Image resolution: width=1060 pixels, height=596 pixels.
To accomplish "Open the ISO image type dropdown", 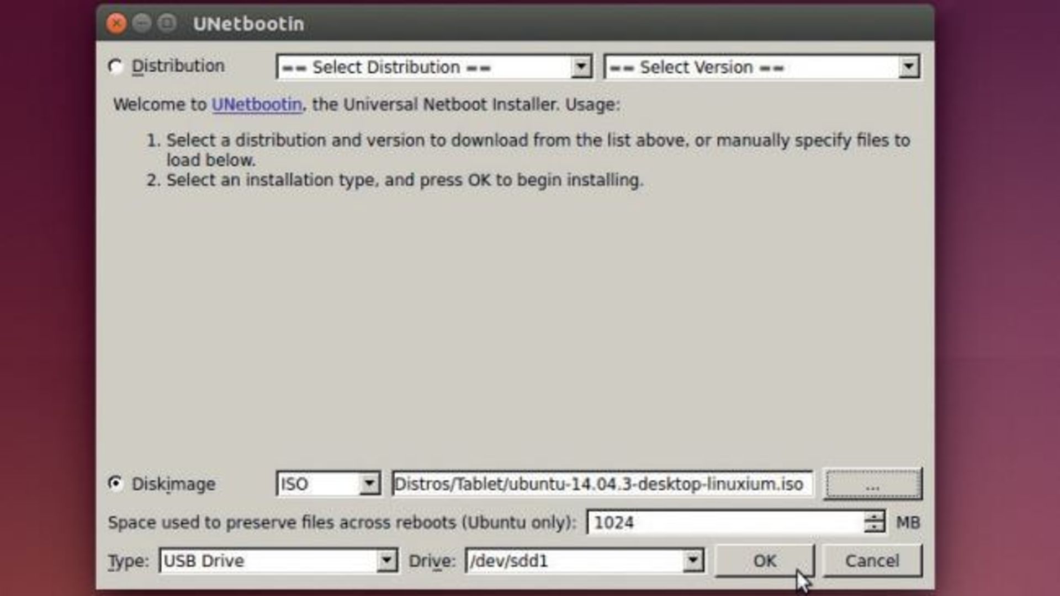I will (x=328, y=484).
